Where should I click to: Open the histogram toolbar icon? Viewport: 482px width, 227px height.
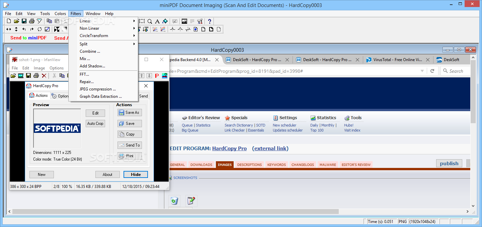[x=184, y=21]
